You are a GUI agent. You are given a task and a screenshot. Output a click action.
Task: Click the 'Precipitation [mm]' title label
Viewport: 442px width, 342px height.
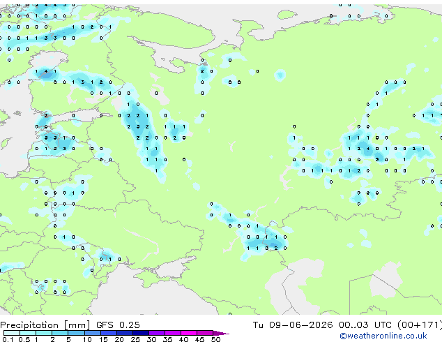tap(45, 325)
